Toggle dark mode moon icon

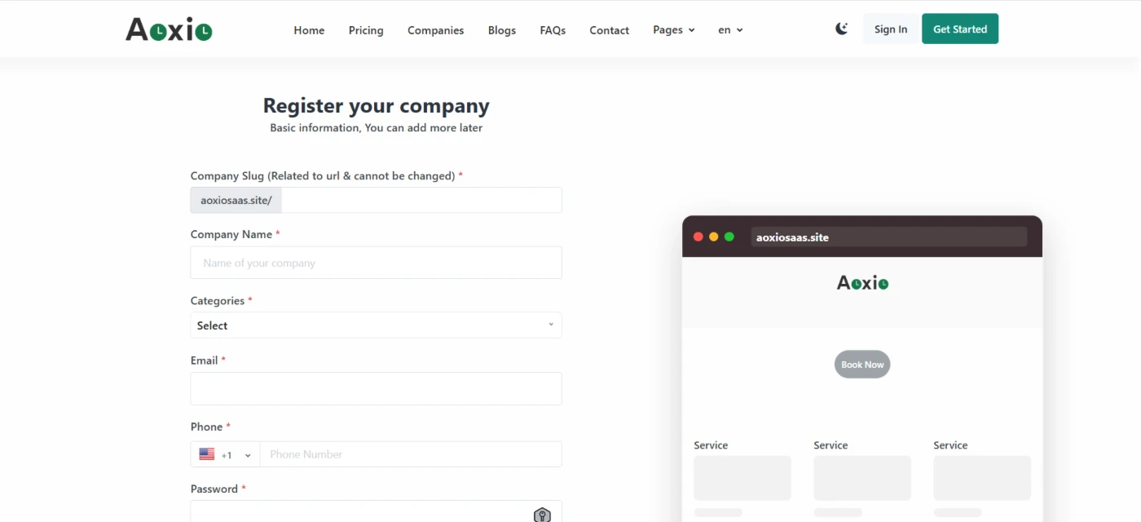(842, 29)
